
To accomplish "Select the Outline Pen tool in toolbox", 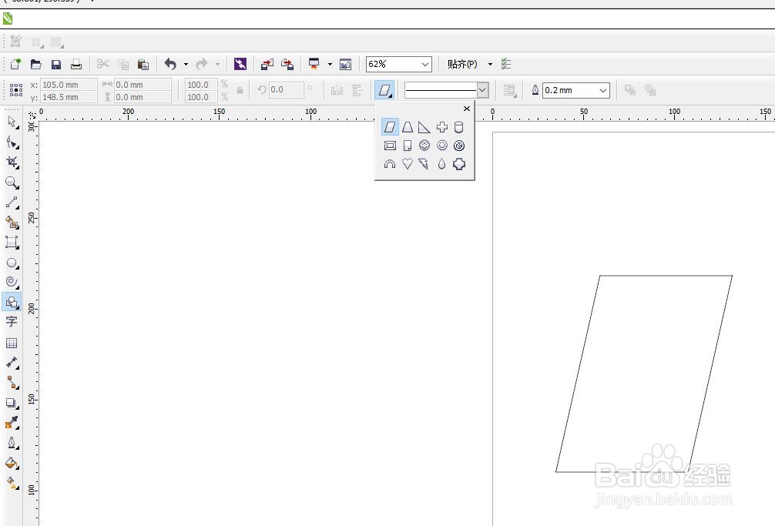I will [12, 443].
